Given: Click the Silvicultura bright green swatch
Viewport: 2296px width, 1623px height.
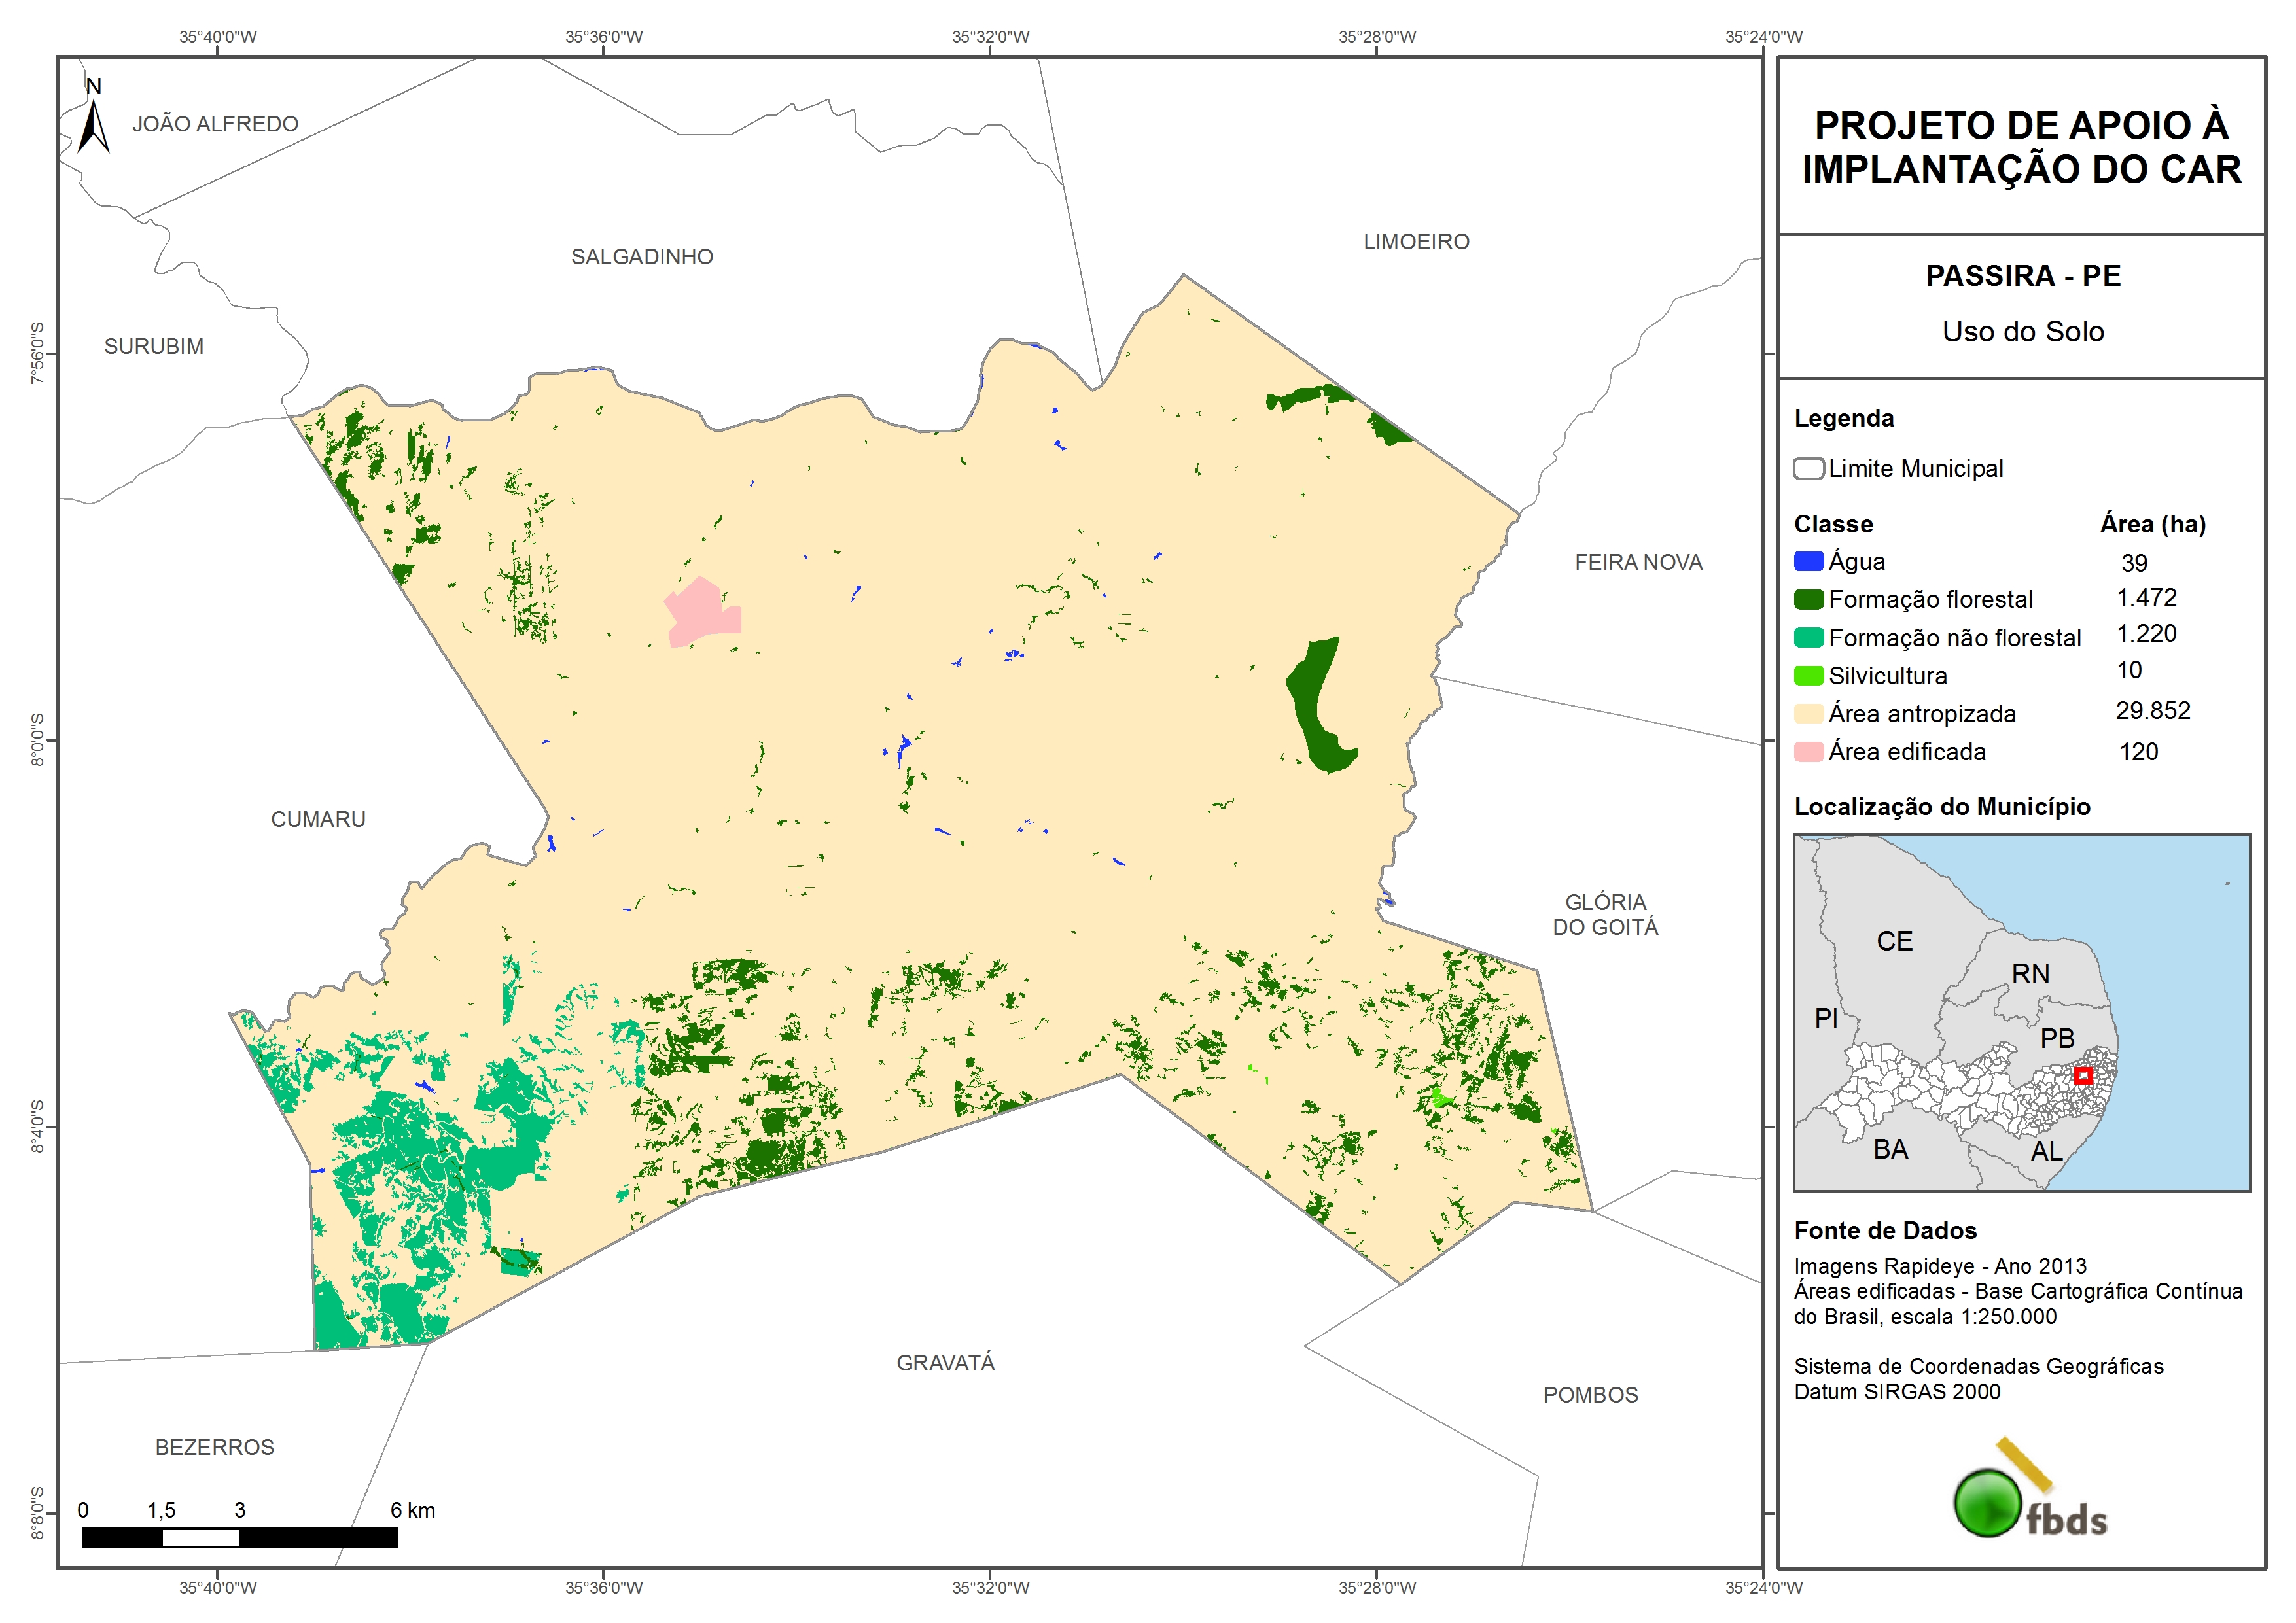Looking at the screenshot, I should coord(1808,676).
